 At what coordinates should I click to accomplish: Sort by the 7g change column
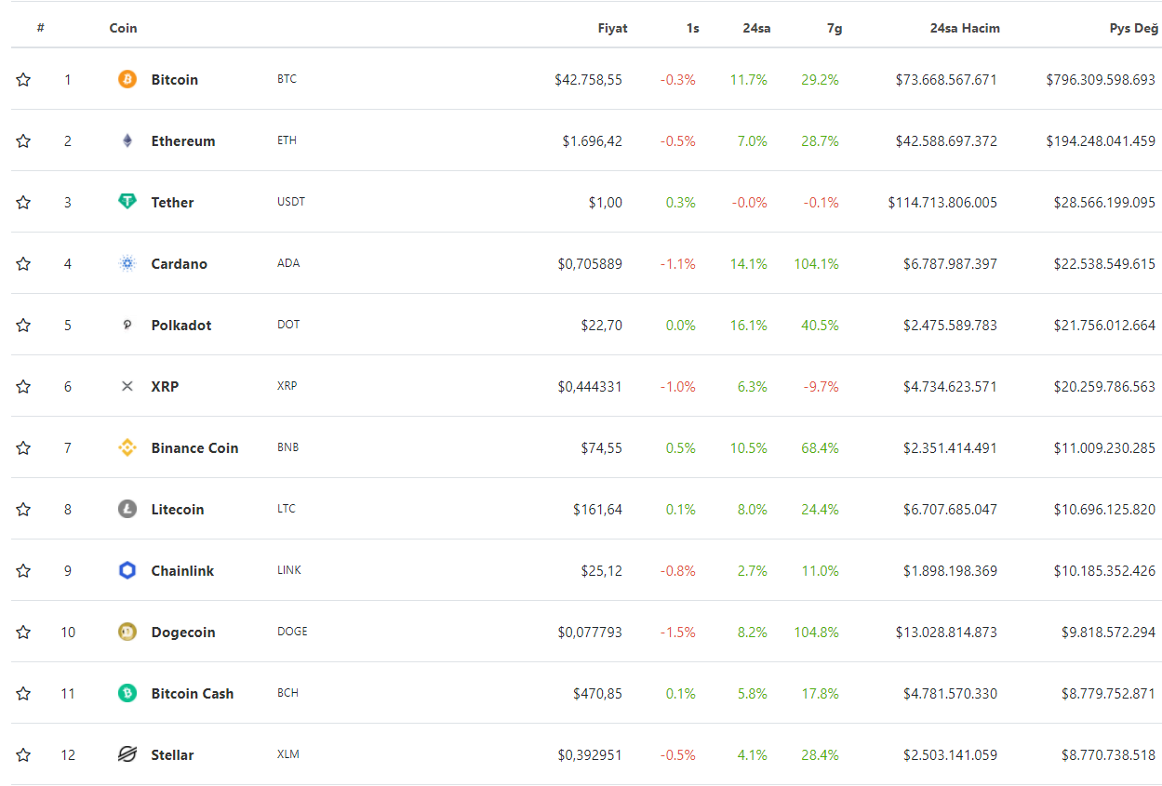click(x=835, y=28)
